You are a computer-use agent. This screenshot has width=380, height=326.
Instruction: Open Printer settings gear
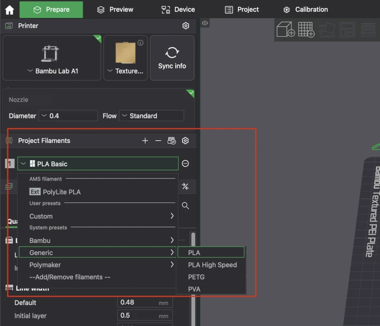click(186, 26)
